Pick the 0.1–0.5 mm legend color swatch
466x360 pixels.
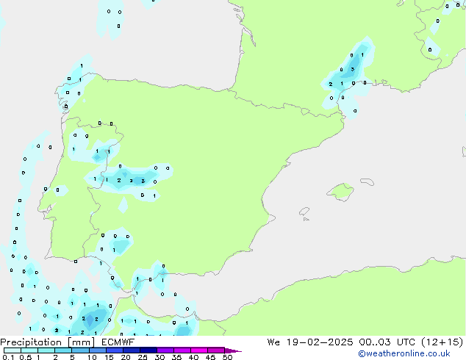(12, 350)
